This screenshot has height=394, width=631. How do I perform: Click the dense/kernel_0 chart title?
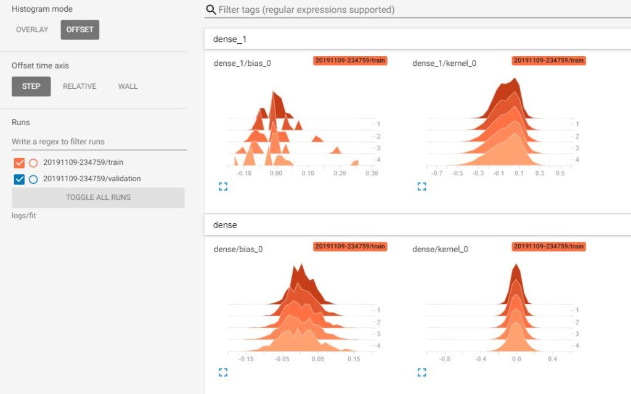(440, 249)
